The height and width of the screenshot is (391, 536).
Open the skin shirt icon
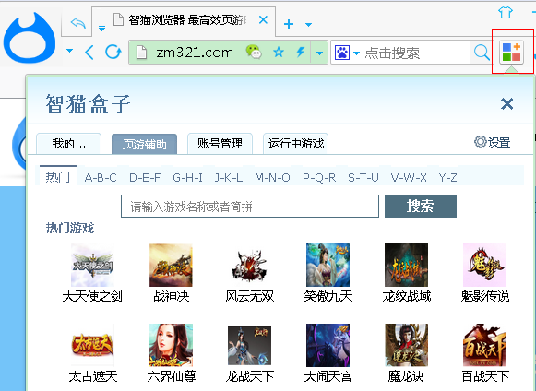(x=506, y=13)
